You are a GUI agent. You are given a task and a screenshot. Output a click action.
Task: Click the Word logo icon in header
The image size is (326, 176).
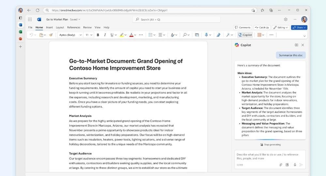point(39,19)
